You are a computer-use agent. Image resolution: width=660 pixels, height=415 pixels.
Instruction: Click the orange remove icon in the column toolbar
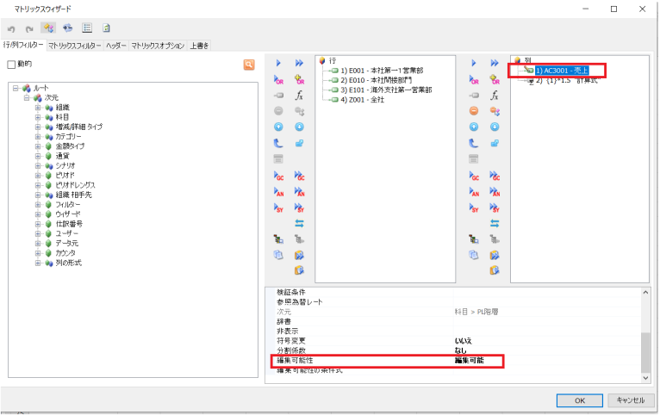coord(473,111)
